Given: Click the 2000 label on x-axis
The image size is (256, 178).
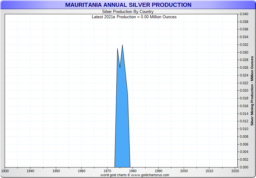Looking at the screenshot, I should pos(184,171).
